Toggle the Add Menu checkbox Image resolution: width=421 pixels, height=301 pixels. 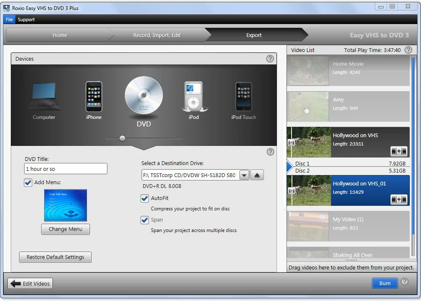[28, 183]
